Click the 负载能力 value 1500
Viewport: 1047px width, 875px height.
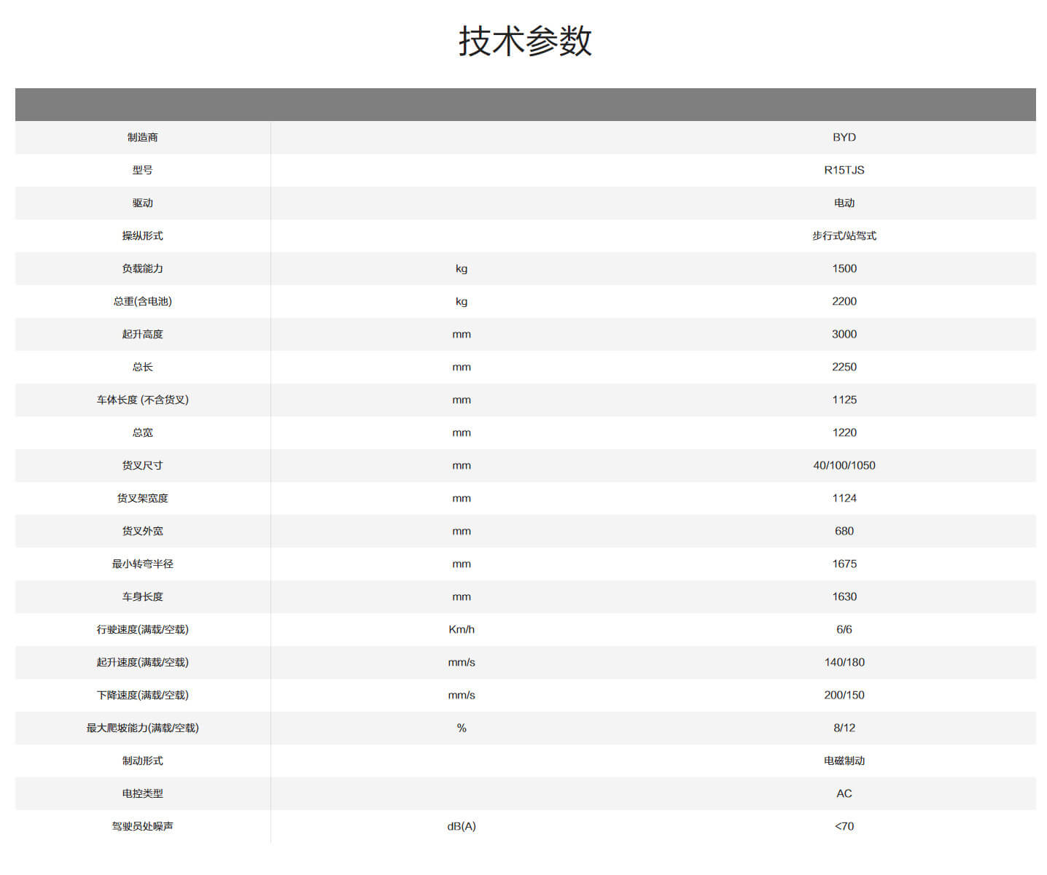(844, 268)
